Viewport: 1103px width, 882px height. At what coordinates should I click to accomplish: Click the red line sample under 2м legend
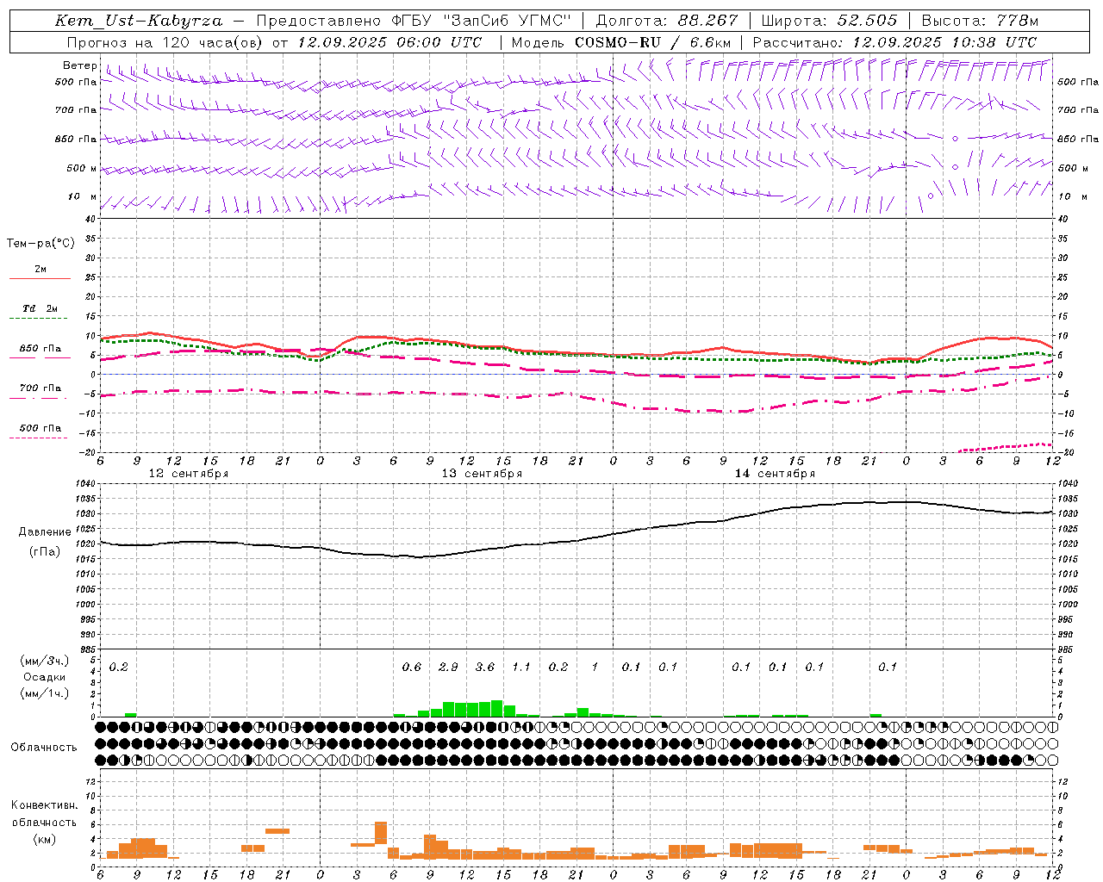pyautogui.click(x=40, y=279)
